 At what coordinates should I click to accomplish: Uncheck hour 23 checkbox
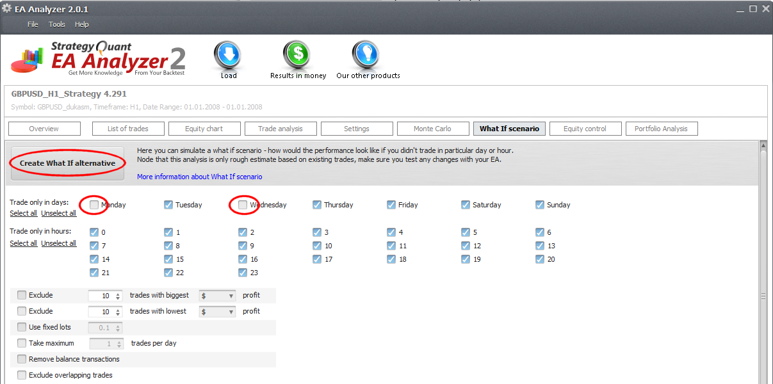tap(243, 273)
